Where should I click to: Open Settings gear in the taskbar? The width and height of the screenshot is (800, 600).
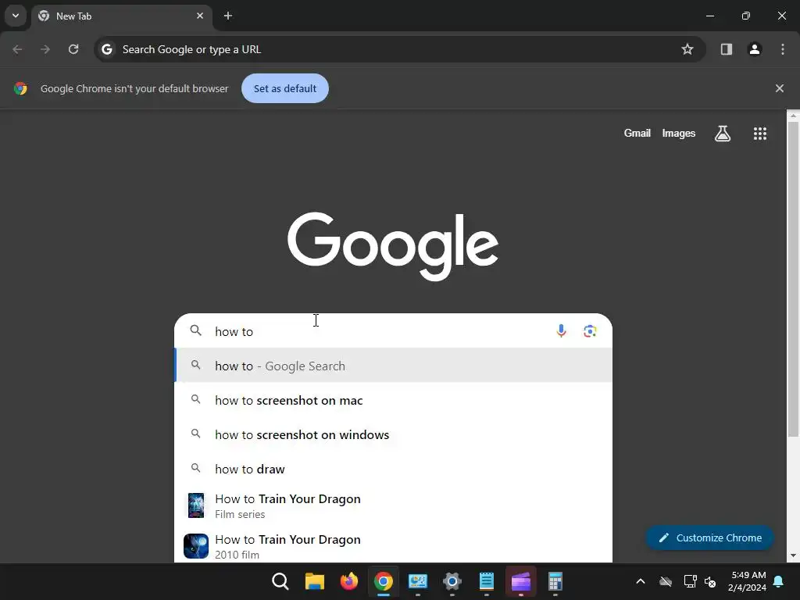point(452,581)
